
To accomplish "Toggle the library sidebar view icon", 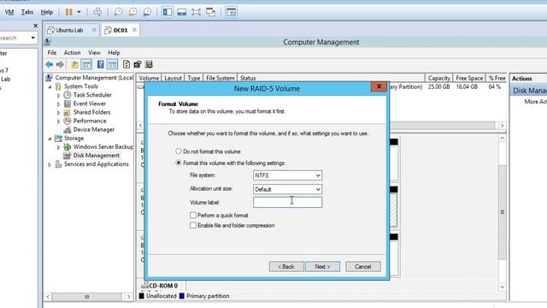I will coord(168,12).
